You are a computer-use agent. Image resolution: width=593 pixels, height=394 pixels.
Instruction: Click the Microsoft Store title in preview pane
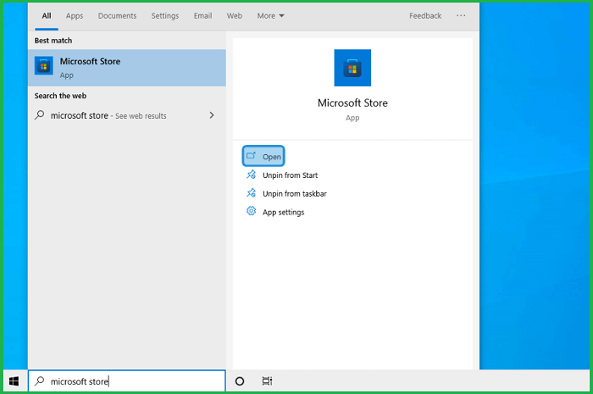click(352, 103)
